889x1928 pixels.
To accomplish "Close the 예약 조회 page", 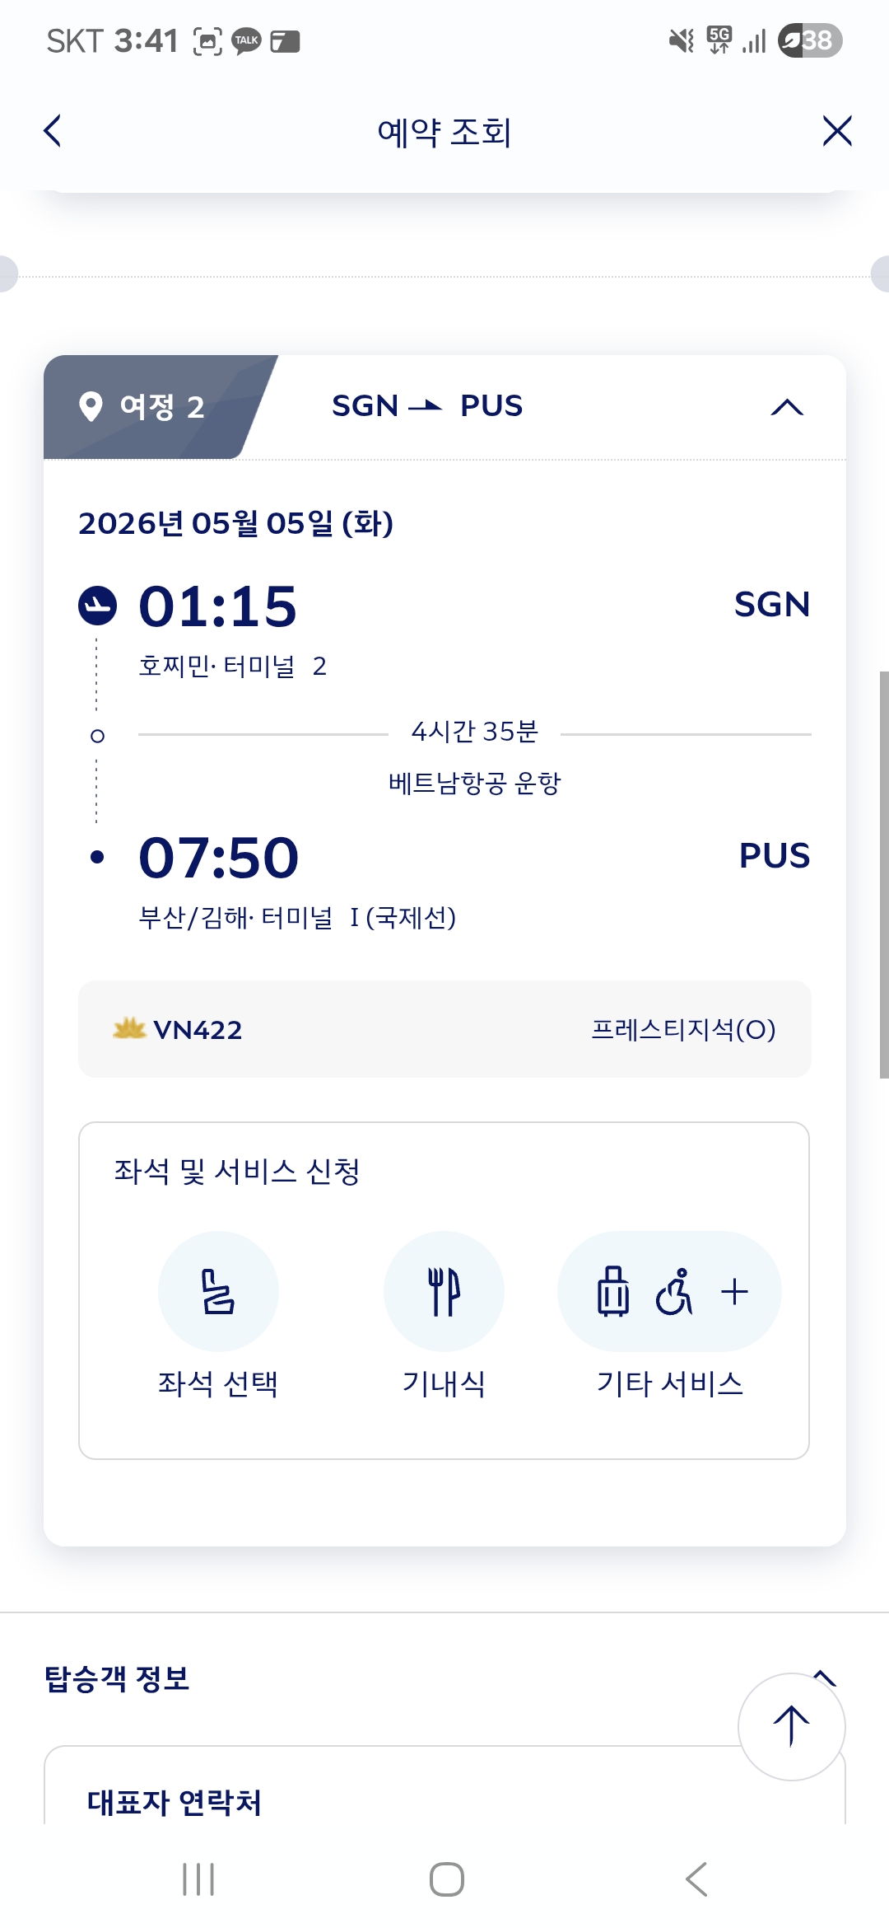I will point(836,131).
